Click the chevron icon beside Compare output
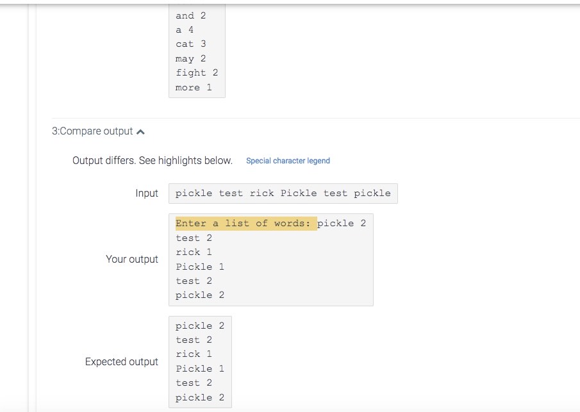 [140, 131]
